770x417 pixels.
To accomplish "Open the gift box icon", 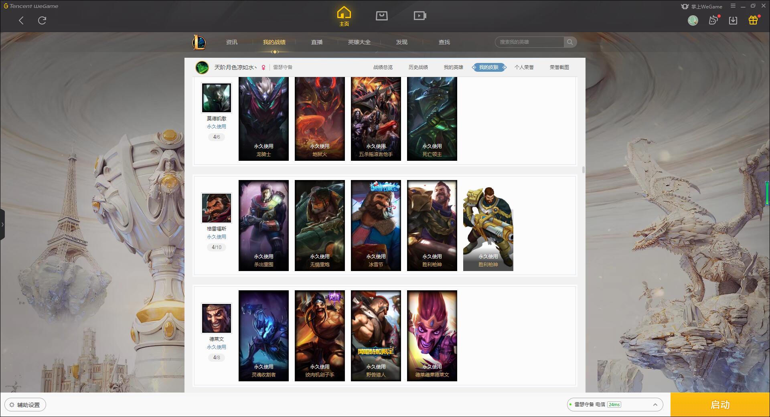I will tap(753, 20).
